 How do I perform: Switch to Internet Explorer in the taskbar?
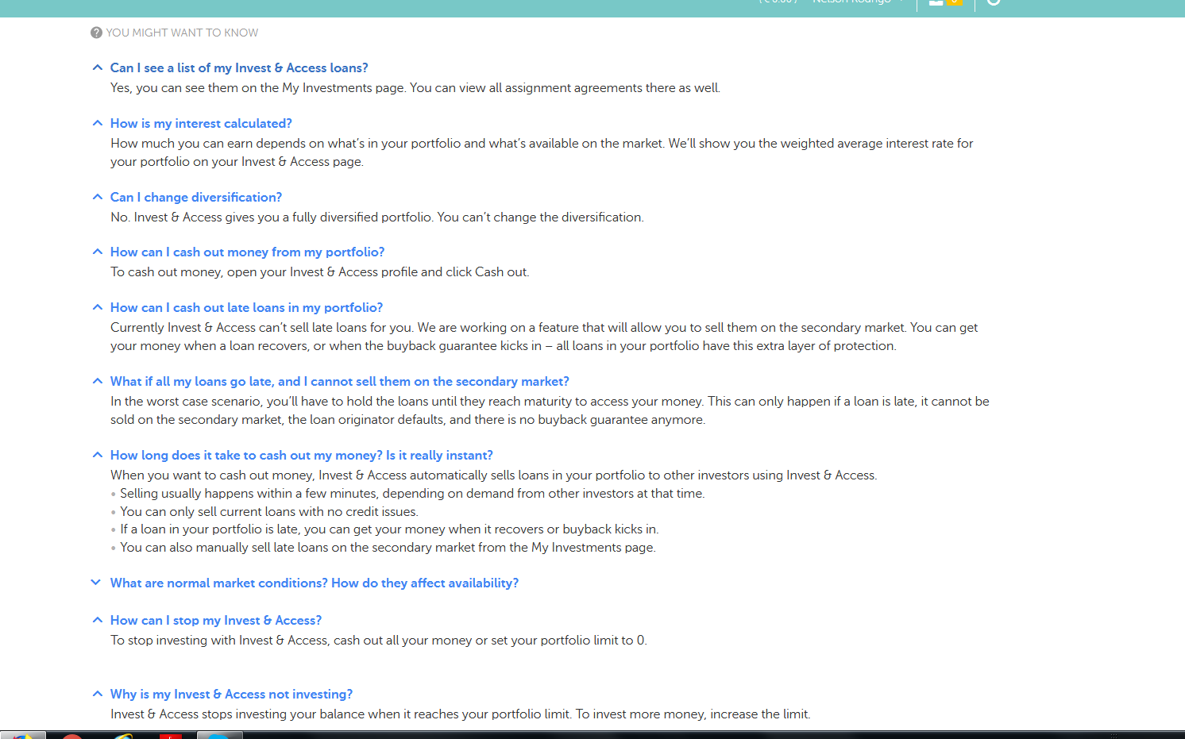123,736
